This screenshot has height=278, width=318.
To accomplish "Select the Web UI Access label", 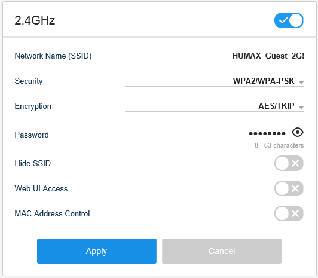I will [x=41, y=188].
